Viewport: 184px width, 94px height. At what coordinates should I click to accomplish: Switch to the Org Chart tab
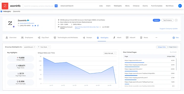pos(43,38)
